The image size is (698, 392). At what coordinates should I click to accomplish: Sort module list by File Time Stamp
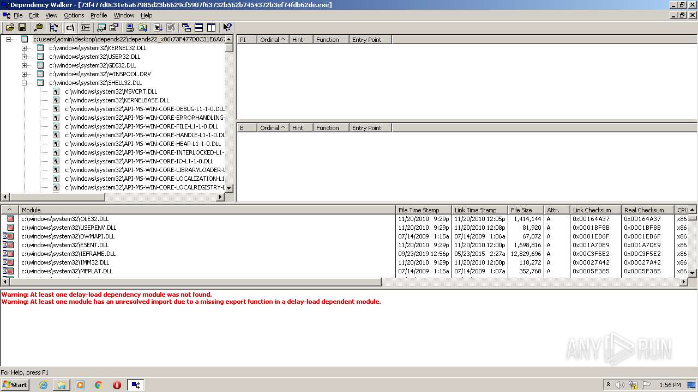(424, 210)
